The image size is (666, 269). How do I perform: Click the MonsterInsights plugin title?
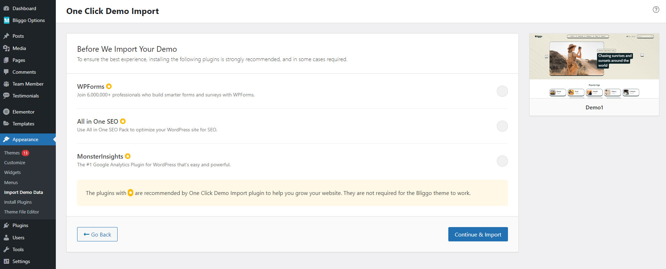pyautogui.click(x=100, y=157)
